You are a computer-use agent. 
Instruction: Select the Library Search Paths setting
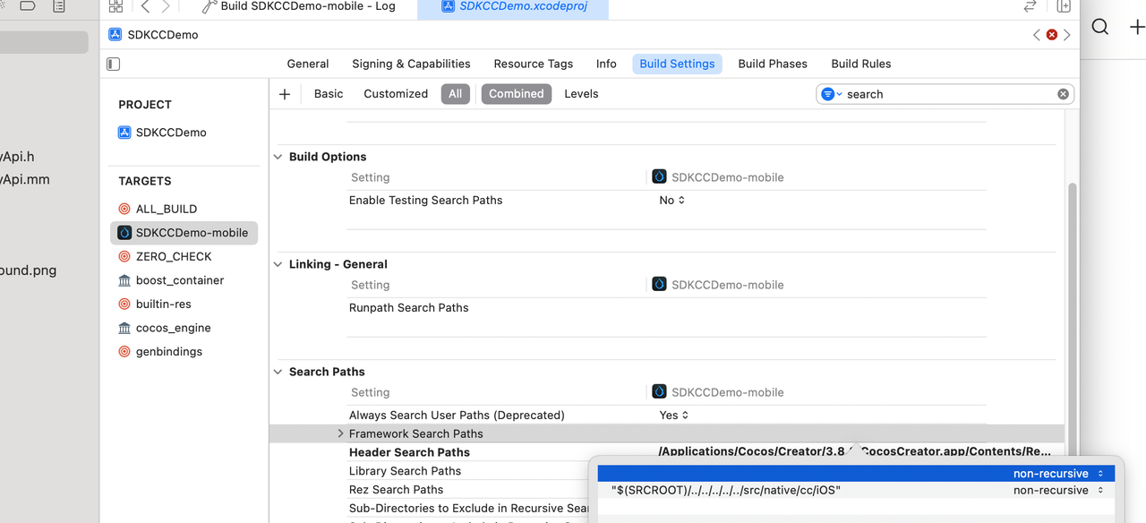(406, 471)
